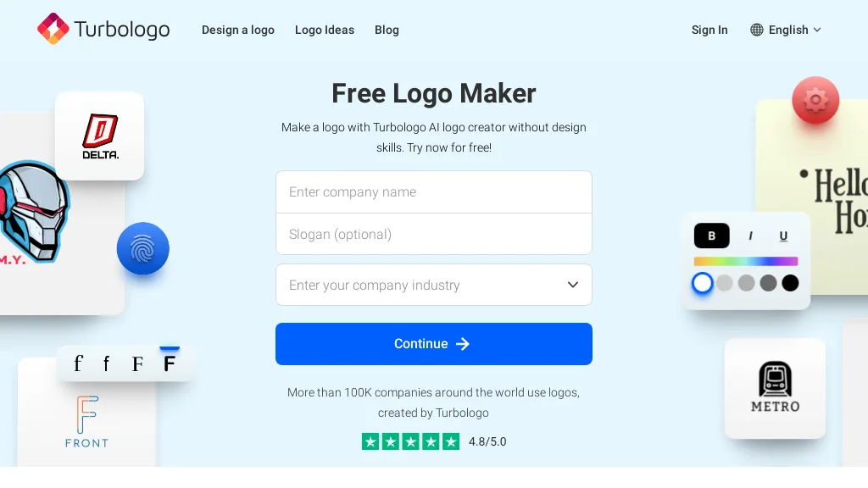
Task: Select the Metro train logo thumbnail
Action: [775, 387]
